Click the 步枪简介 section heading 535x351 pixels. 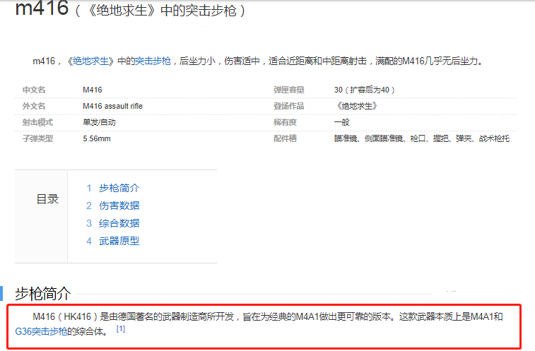[43, 293]
